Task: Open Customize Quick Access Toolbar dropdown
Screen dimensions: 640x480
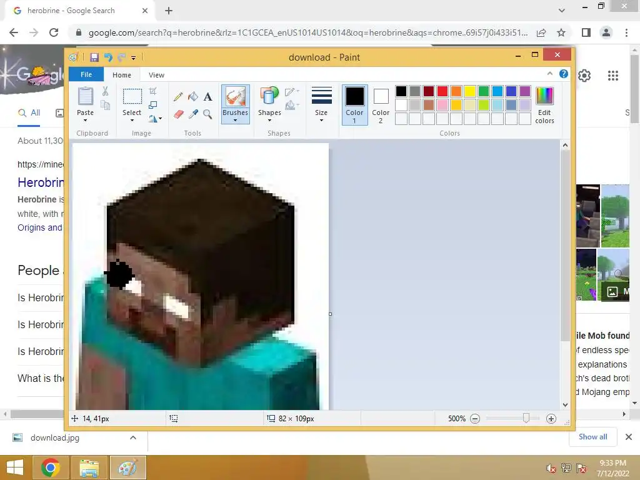Action: point(134,58)
